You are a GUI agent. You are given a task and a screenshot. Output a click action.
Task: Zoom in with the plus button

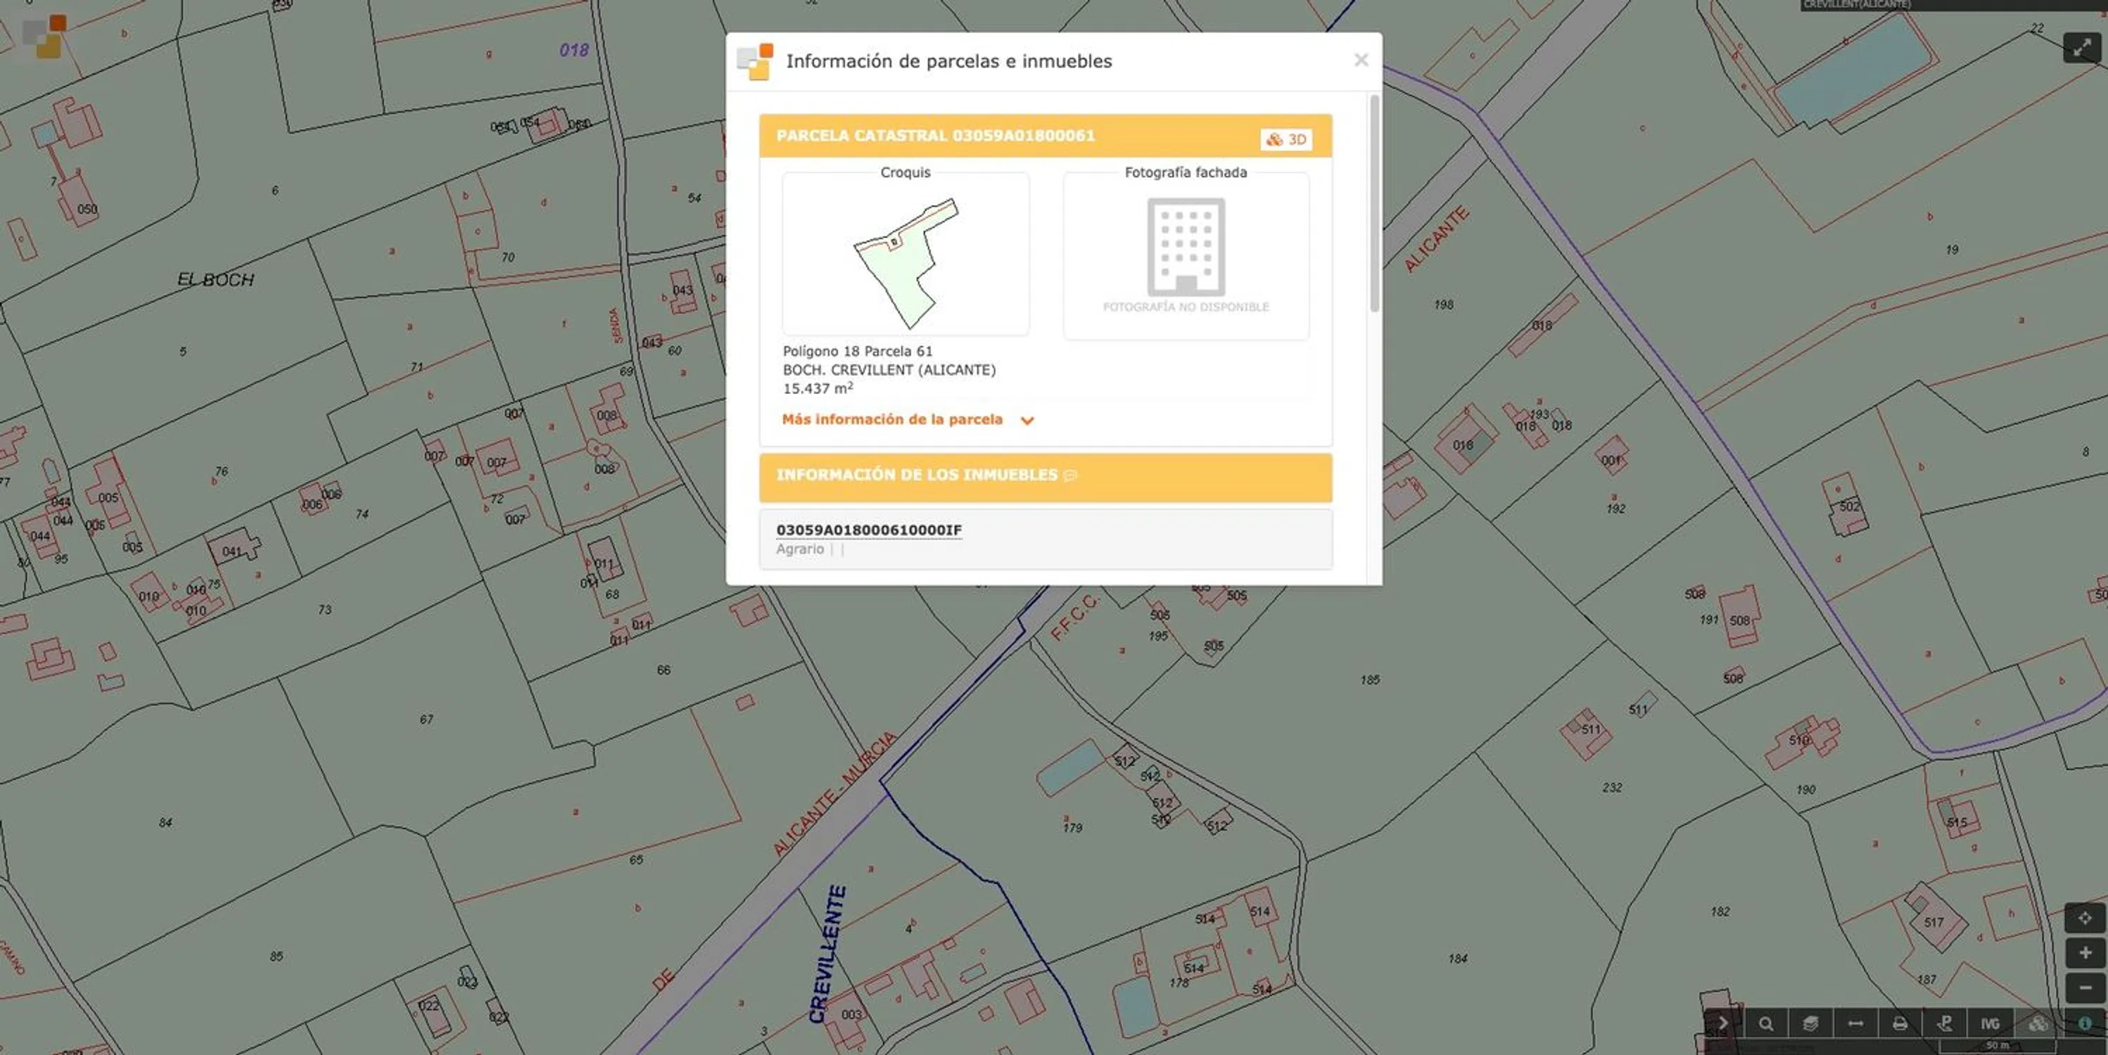2084,953
